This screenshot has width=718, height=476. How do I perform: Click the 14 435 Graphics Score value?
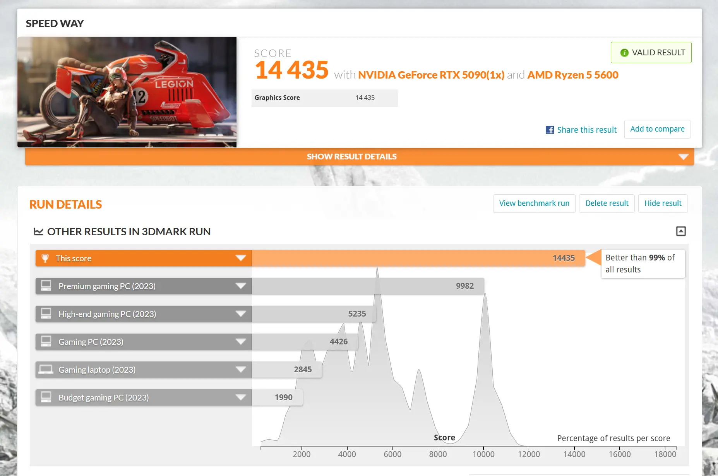(x=365, y=98)
